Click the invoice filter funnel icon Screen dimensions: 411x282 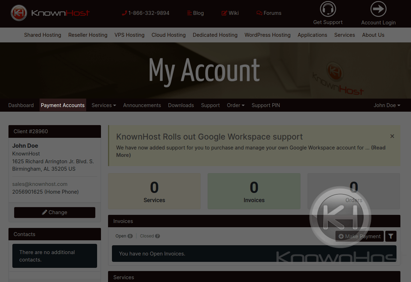point(391,236)
